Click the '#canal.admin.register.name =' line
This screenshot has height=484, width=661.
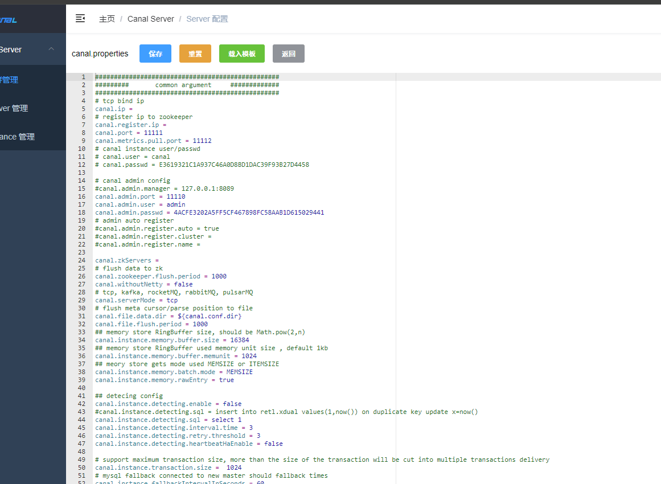pos(147,244)
